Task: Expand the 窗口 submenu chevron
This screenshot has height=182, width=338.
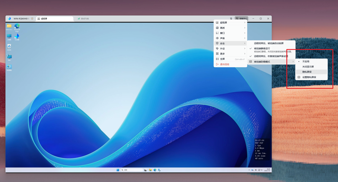Action: click(x=245, y=33)
